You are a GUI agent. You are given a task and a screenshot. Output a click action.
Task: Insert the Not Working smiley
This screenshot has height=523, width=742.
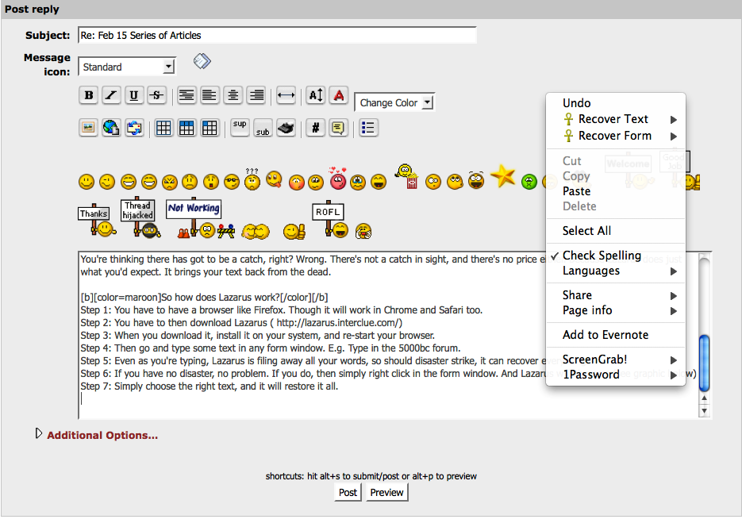[200, 219]
